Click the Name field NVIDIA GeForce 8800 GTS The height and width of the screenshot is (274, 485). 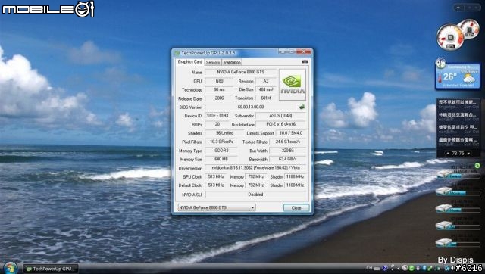point(241,72)
